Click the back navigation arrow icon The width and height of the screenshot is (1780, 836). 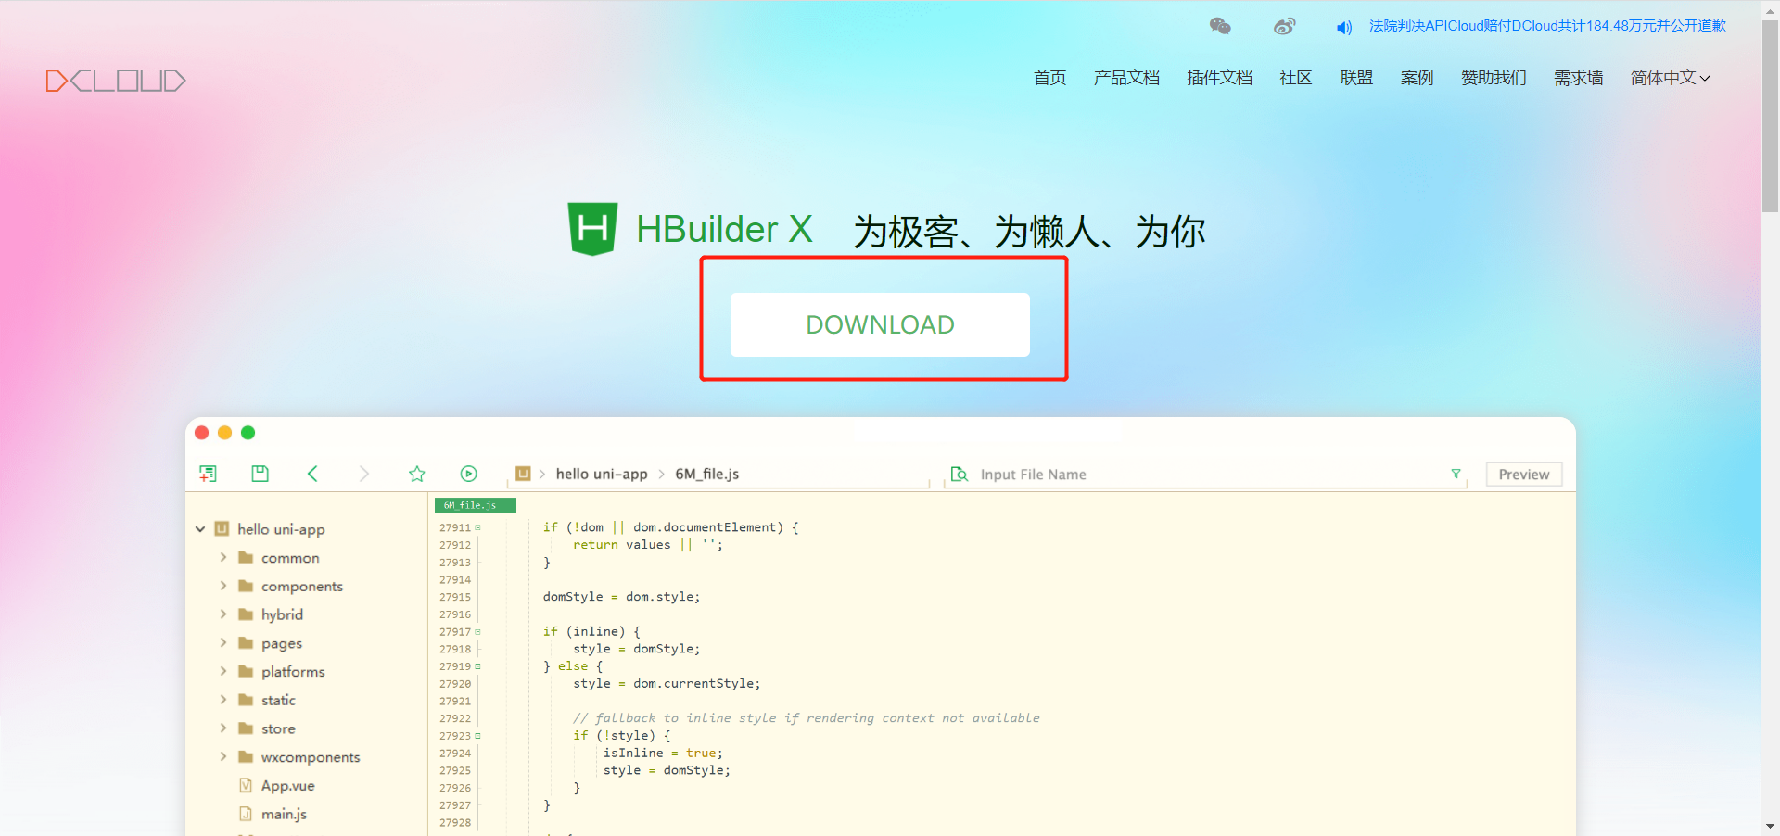pyautogui.click(x=312, y=473)
